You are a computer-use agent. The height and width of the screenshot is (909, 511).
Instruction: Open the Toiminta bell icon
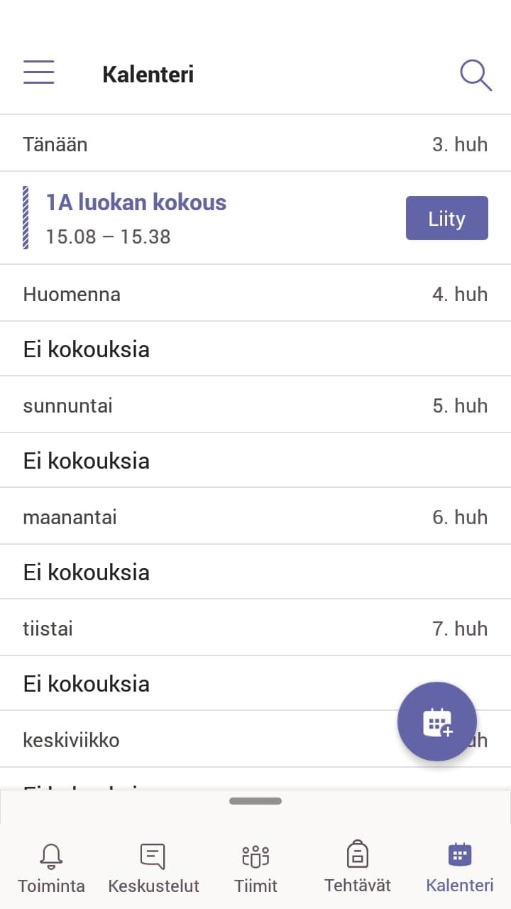pyautogui.click(x=51, y=856)
